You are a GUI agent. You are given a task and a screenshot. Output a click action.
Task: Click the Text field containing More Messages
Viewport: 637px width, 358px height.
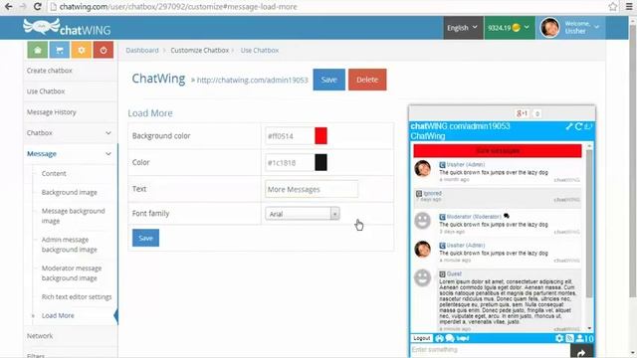[312, 189]
